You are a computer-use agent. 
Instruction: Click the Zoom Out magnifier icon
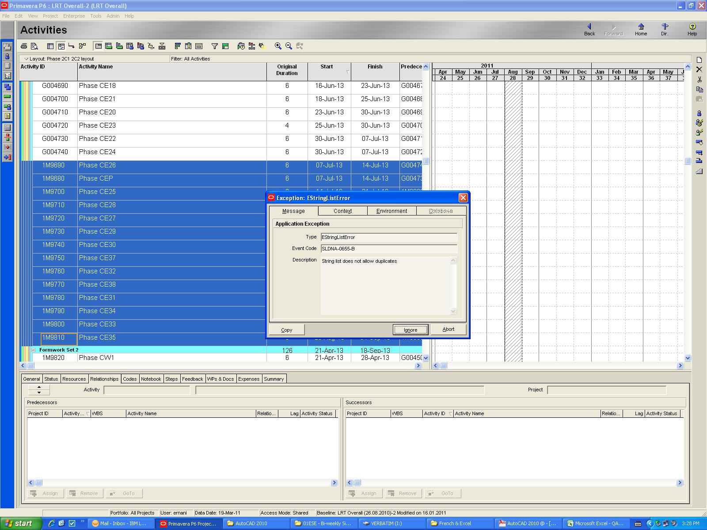tap(289, 46)
